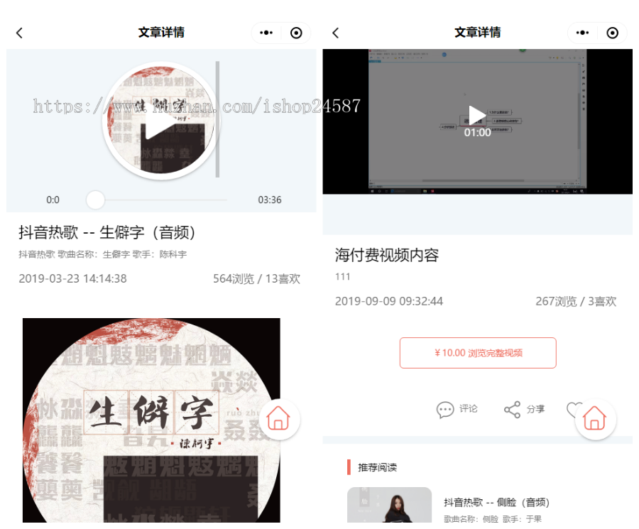Click the date 2019-09-09 09:32:44

[389, 301]
